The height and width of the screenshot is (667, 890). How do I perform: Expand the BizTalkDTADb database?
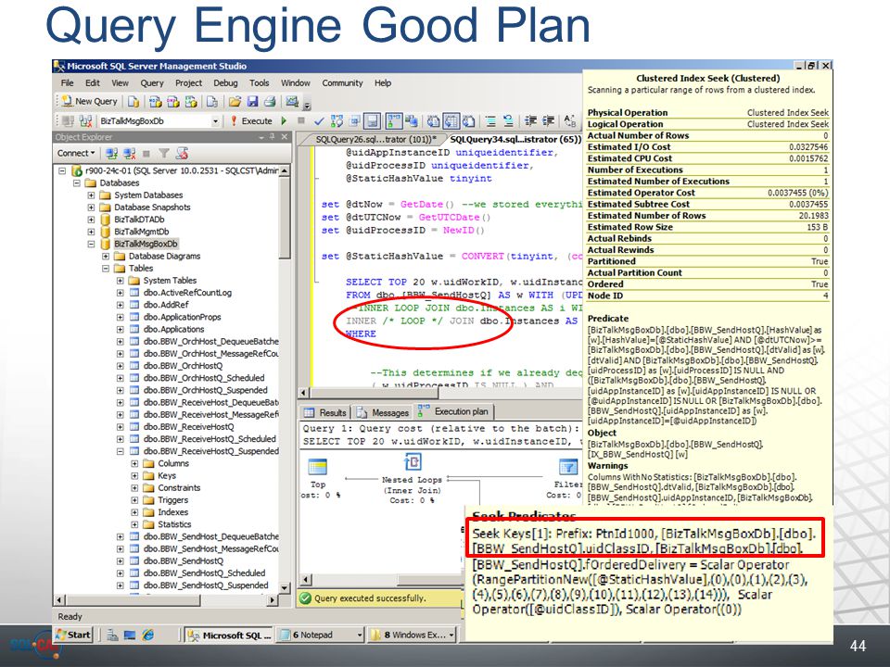91,220
